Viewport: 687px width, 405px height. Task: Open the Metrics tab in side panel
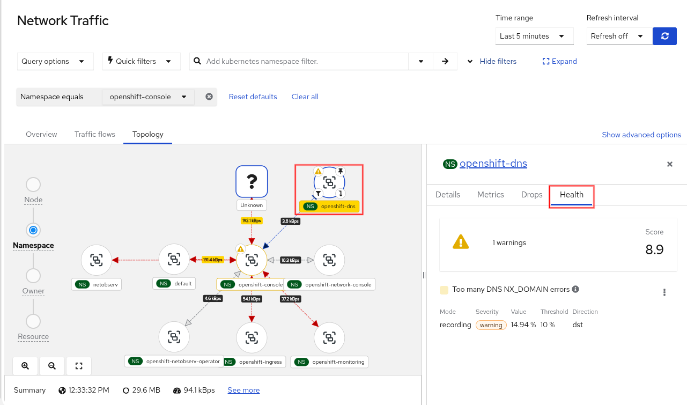[x=490, y=195]
